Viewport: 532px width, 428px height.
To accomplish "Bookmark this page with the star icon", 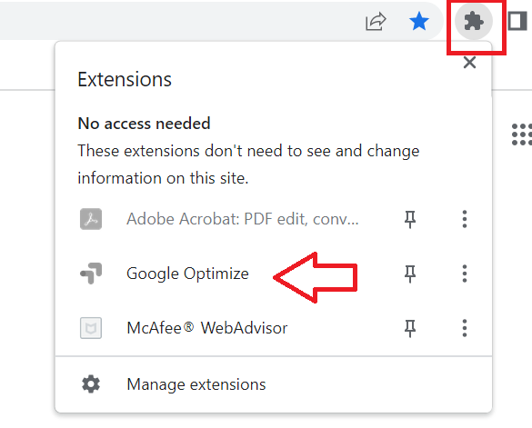I will tap(419, 22).
